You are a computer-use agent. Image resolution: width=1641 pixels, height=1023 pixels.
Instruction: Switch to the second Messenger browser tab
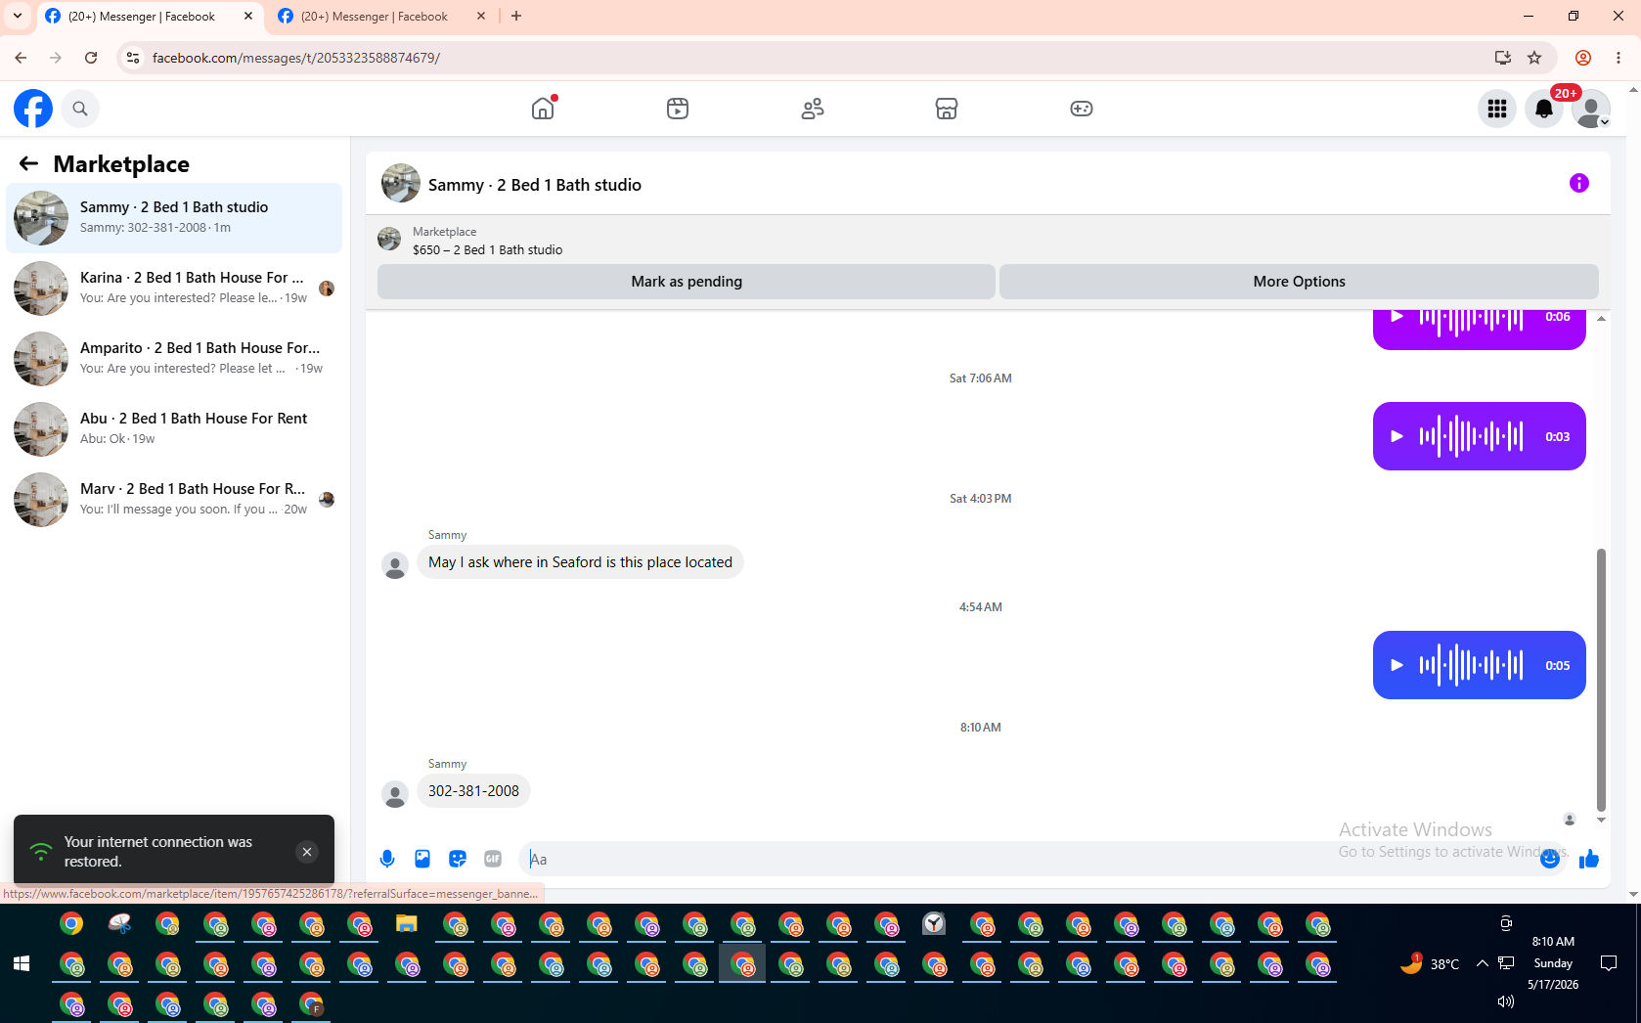pyautogui.click(x=380, y=17)
